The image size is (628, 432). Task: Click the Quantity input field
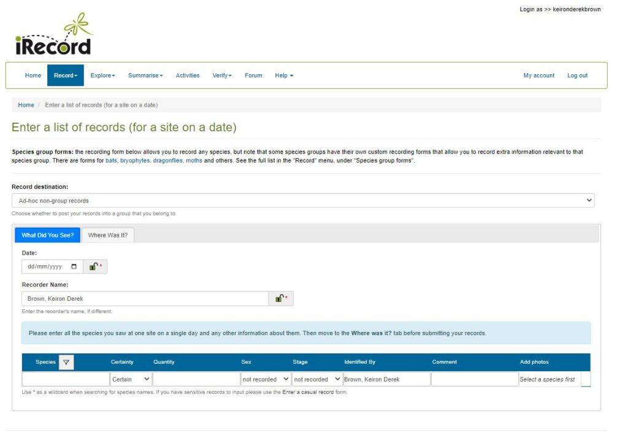pos(196,379)
